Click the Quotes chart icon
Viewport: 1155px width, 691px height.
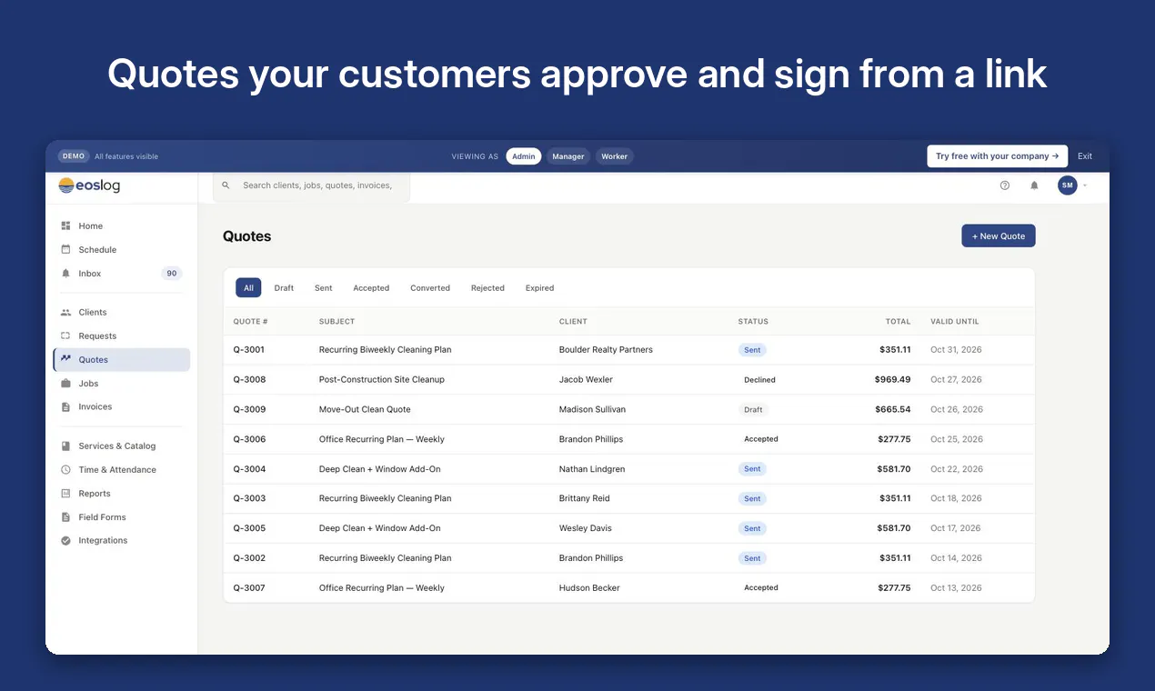point(65,359)
